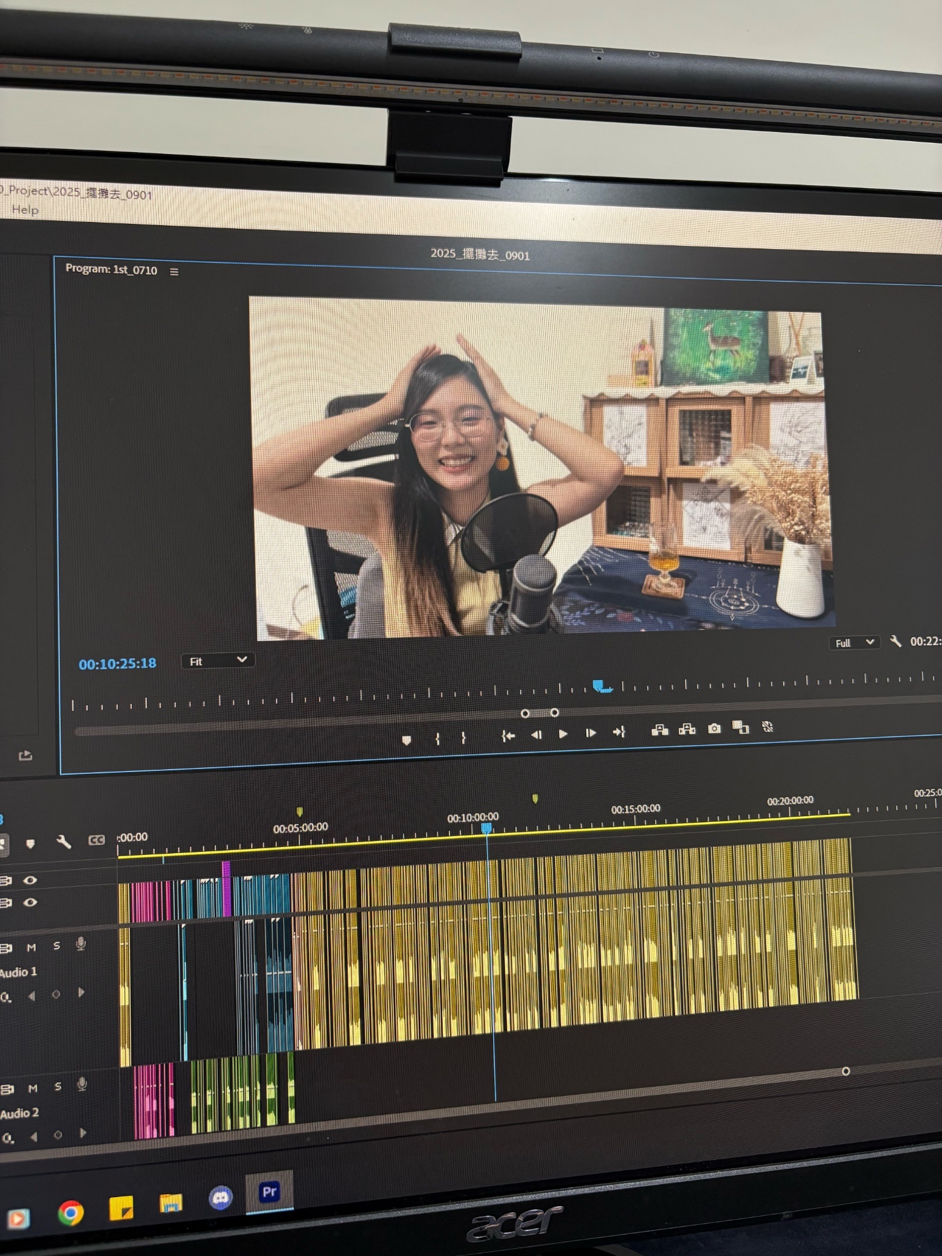Click the Mark In button
The image size is (942, 1256).
[437, 739]
